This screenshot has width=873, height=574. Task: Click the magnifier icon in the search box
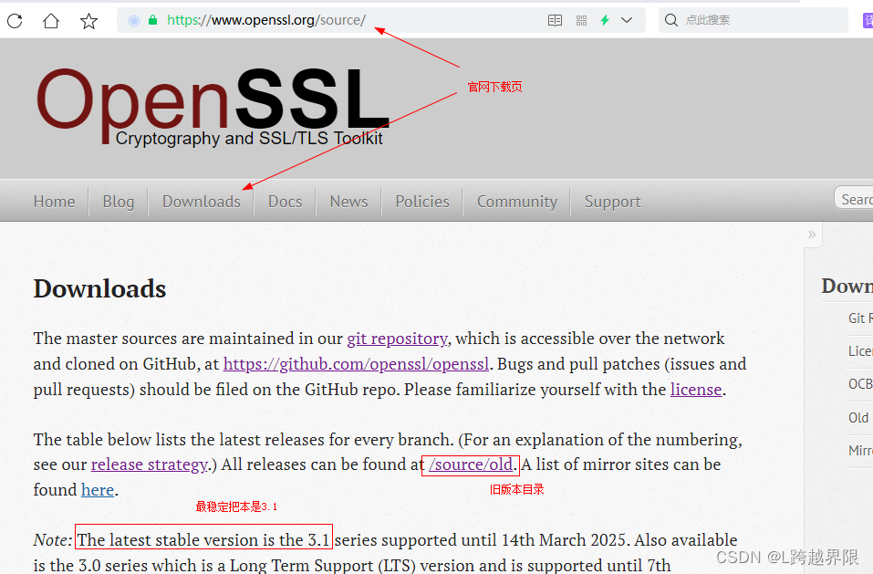[x=672, y=19]
